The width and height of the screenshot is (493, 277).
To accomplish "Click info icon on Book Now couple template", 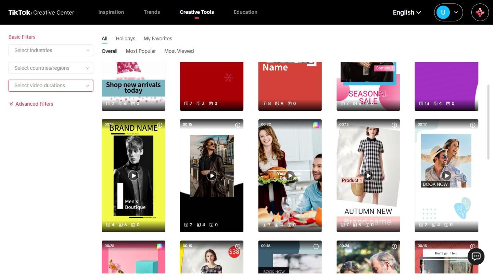I will coord(472,125).
